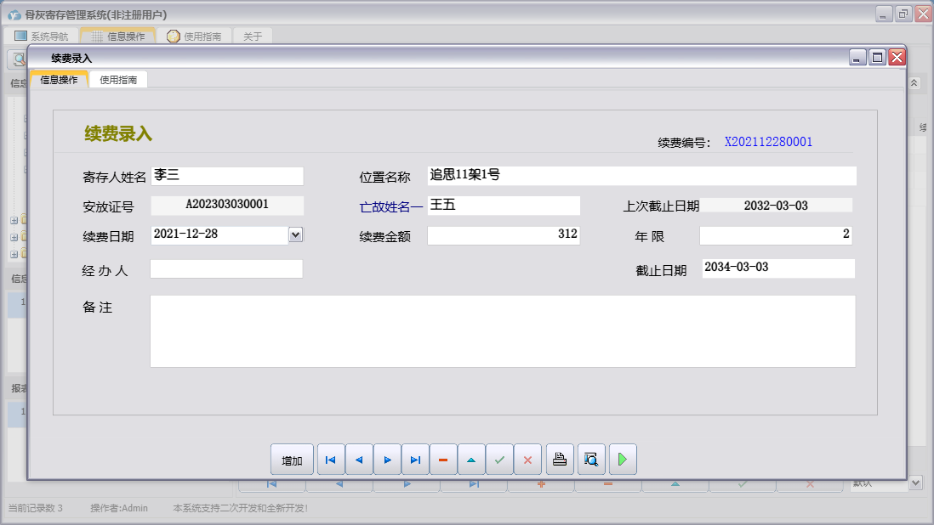This screenshot has width=934, height=525.
Task: Jump to the last record
Action: coord(415,460)
